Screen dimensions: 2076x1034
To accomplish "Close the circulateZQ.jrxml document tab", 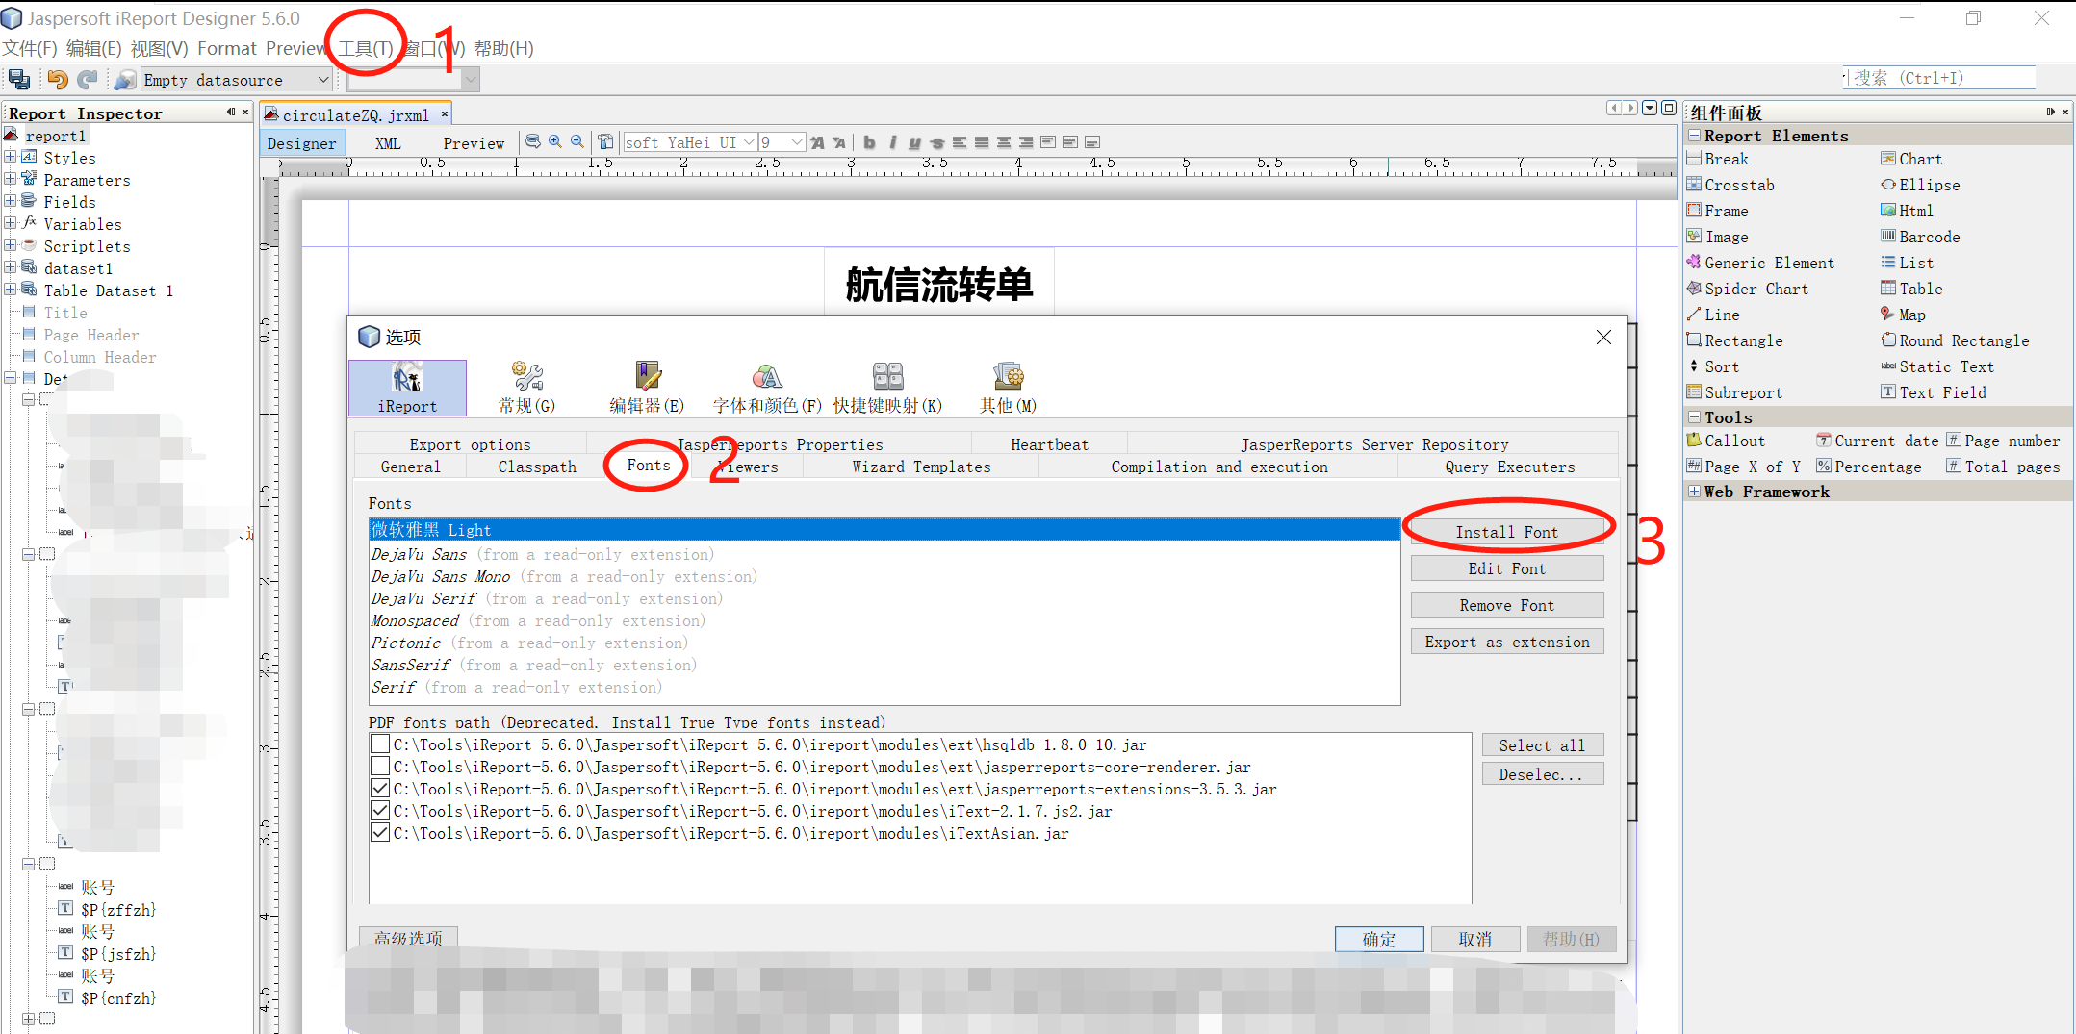I will [x=445, y=114].
